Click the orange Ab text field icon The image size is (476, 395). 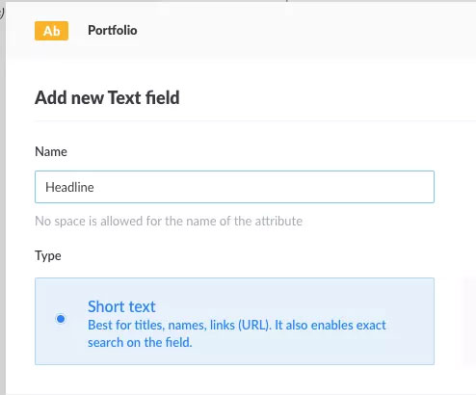(51, 31)
